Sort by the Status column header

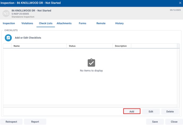72,46
